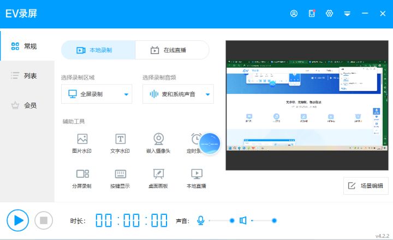Switch to the 会员 sidebar tab
The height and width of the screenshot is (240, 393).
pyautogui.click(x=27, y=105)
